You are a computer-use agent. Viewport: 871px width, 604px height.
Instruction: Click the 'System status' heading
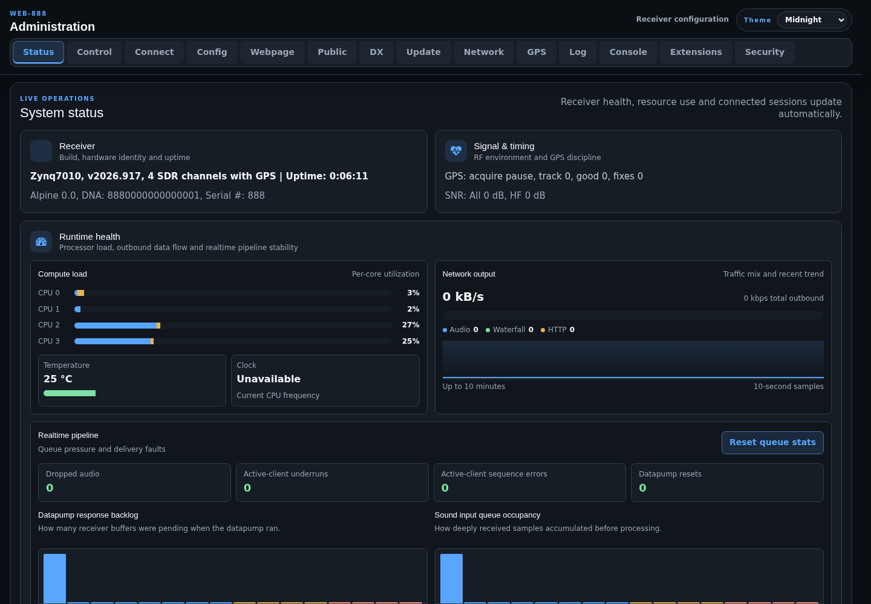pyautogui.click(x=62, y=113)
